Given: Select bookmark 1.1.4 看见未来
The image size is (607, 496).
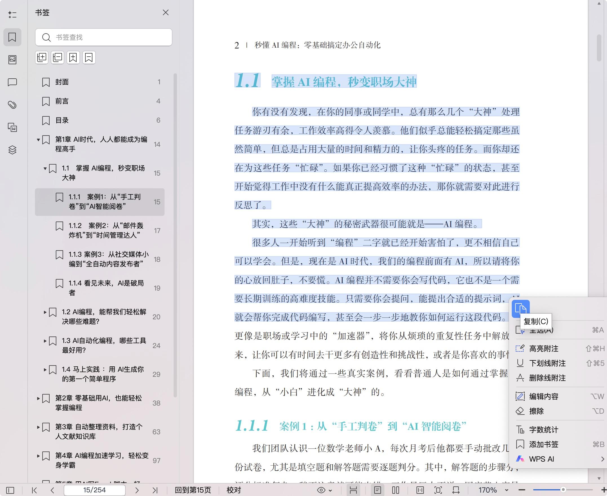Looking at the screenshot, I should pos(100,288).
